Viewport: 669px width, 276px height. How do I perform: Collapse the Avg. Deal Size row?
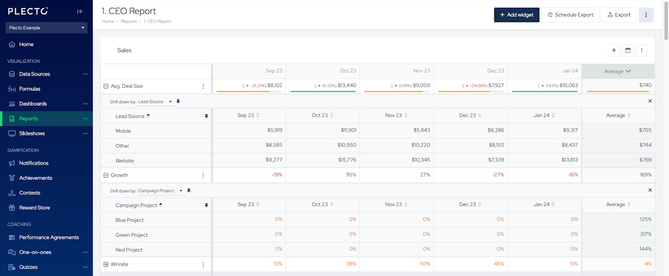(x=106, y=86)
